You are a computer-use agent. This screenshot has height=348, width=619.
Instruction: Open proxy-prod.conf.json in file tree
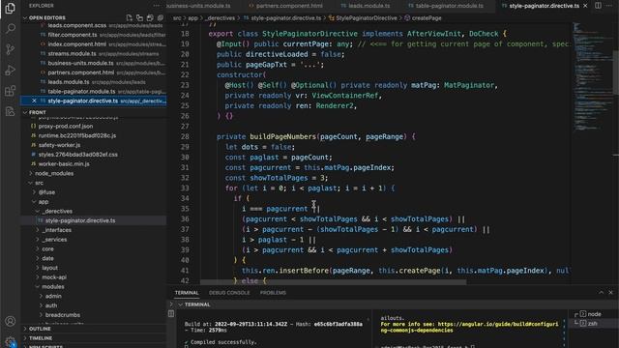[x=65, y=127]
